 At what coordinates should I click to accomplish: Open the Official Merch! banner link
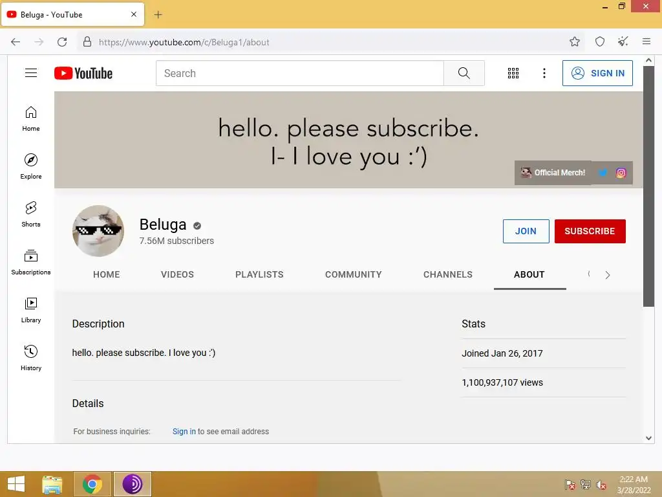[x=553, y=172]
